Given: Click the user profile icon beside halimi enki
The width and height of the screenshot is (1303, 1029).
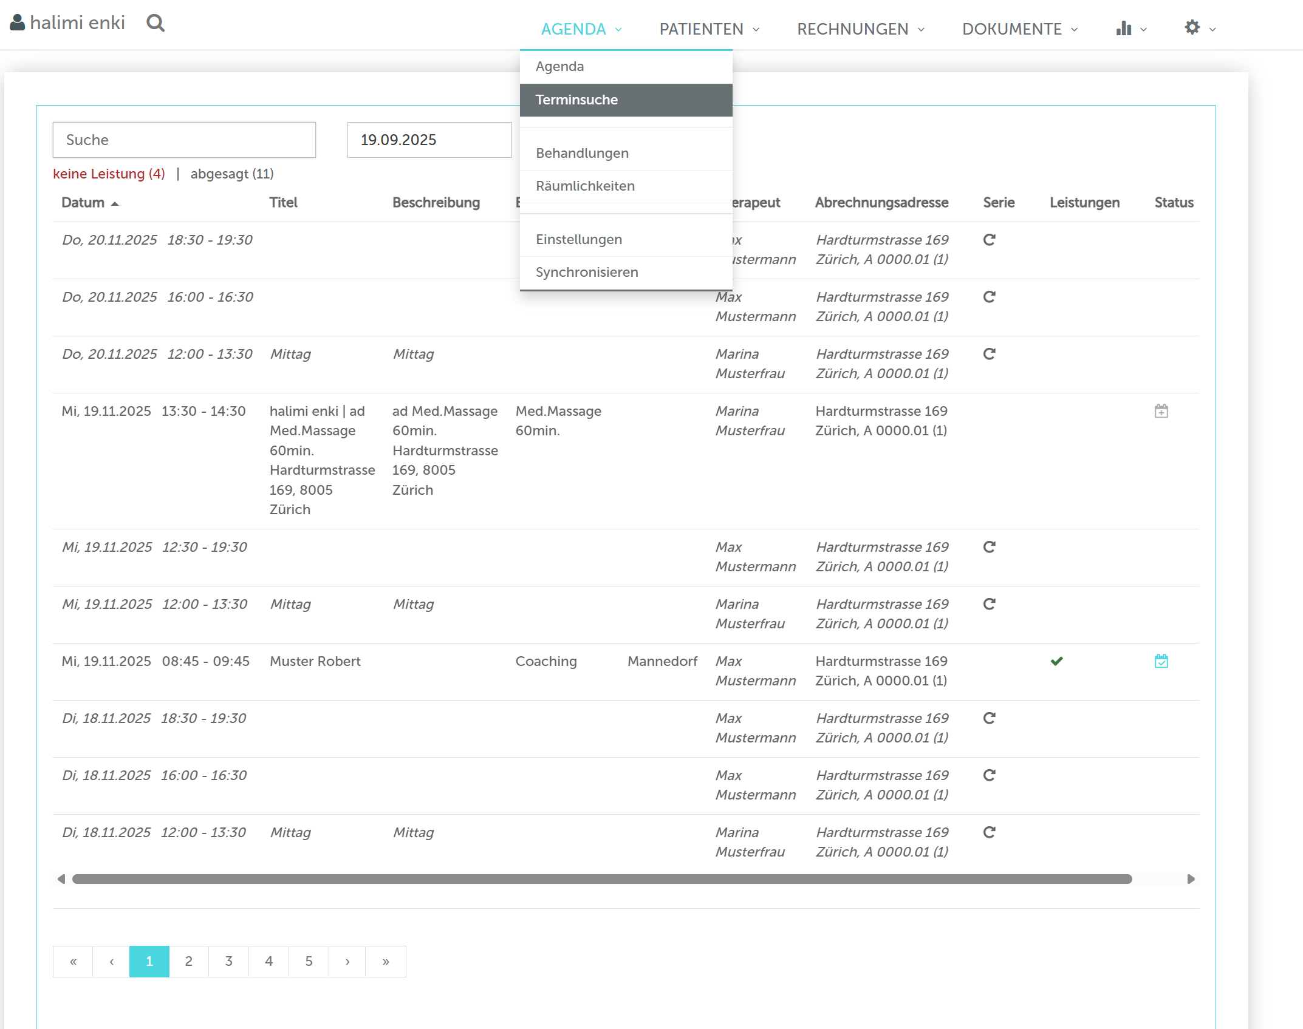Looking at the screenshot, I should pos(18,22).
